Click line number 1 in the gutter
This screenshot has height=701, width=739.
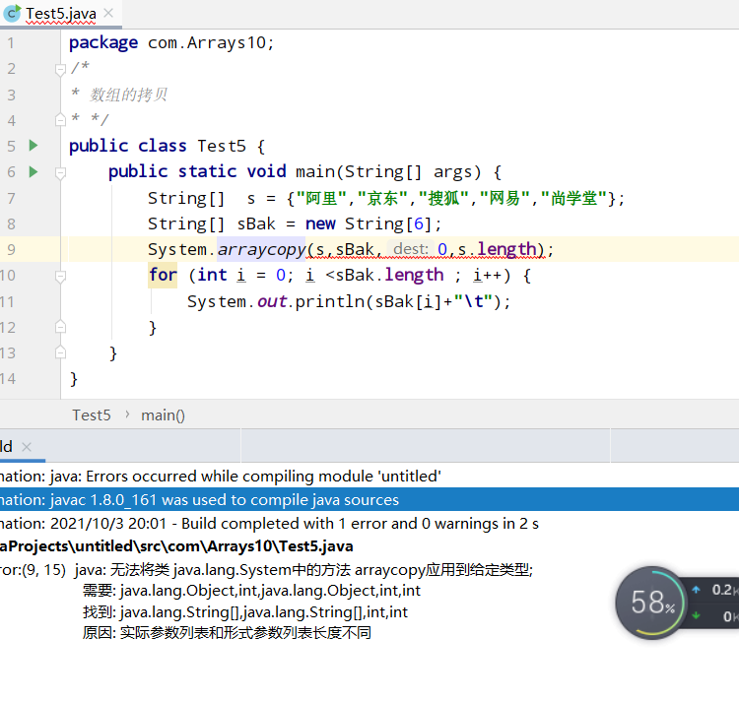(11, 43)
